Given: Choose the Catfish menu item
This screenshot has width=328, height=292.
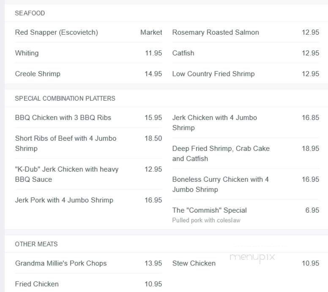Looking at the screenshot, I should 183,53.
